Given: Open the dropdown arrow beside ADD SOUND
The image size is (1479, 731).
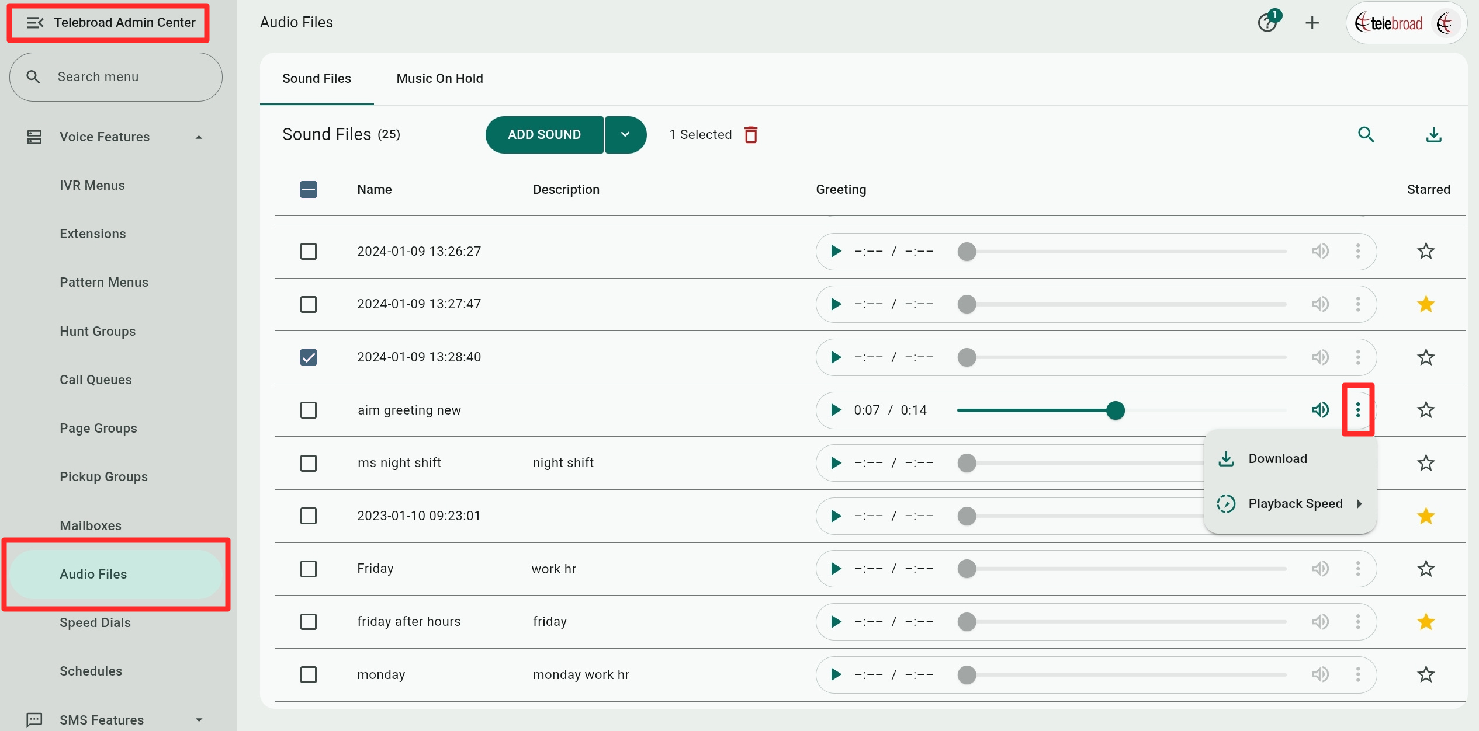Looking at the screenshot, I should pos(625,135).
